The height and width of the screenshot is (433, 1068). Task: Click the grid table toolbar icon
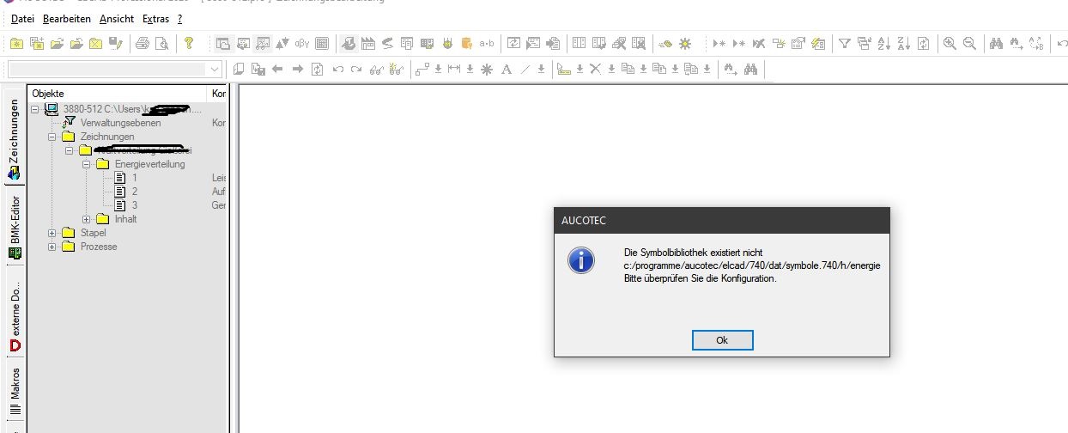tap(322, 43)
